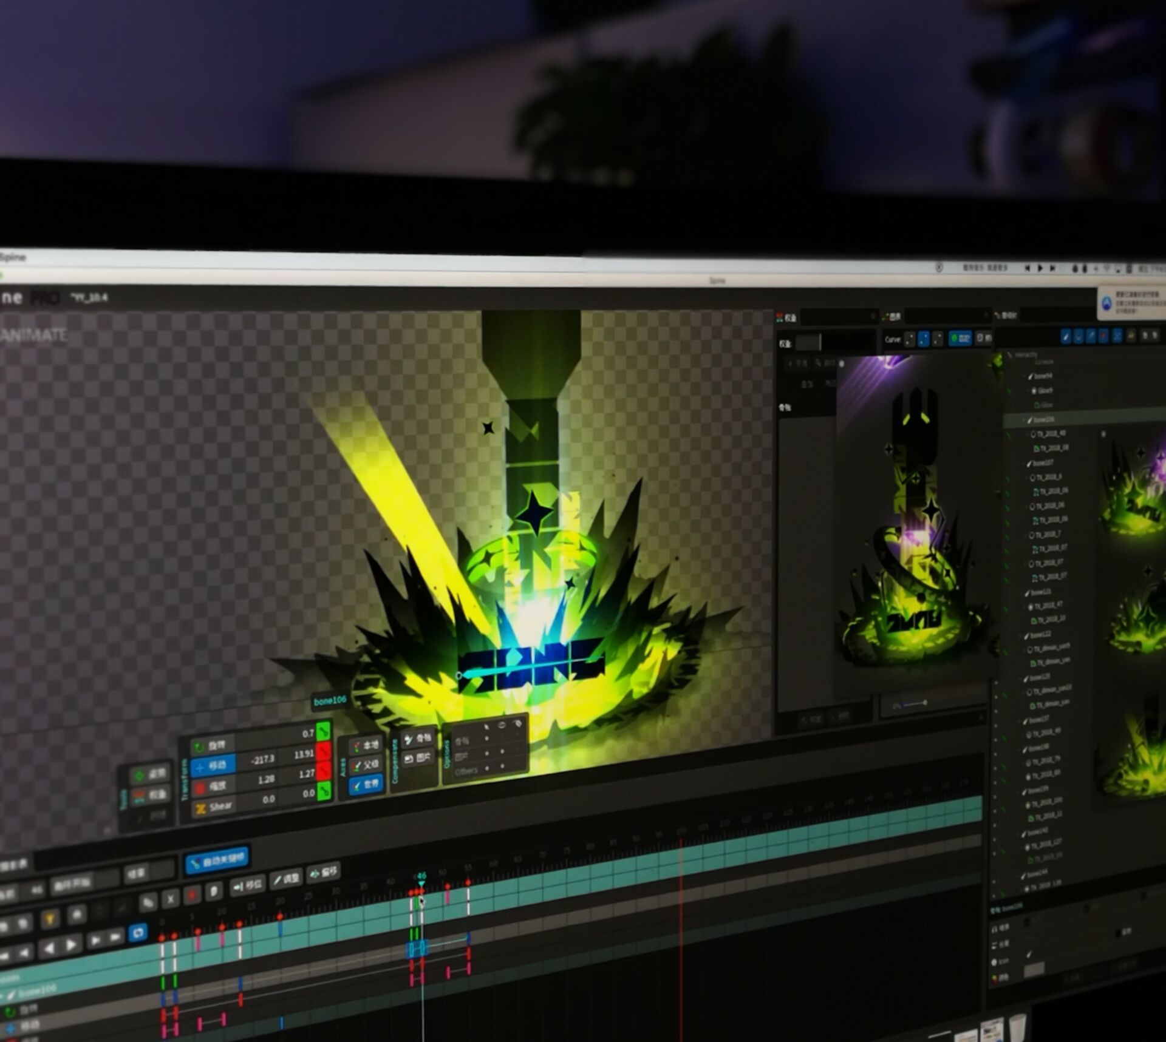Image resolution: width=1166 pixels, height=1042 pixels.
Task: Play the animation forward
Action: coord(72,945)
